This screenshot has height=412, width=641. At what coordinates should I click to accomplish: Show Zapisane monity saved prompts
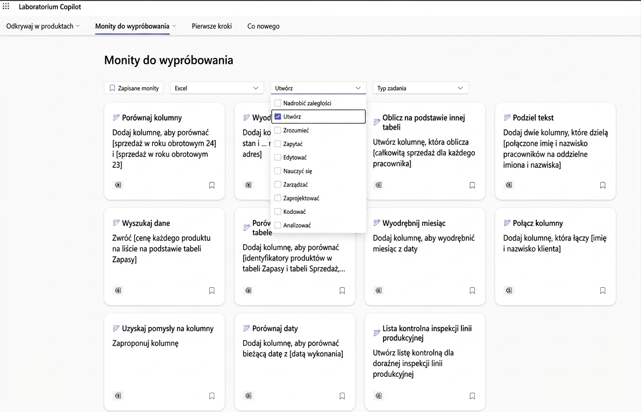click(x=134, y=88)
